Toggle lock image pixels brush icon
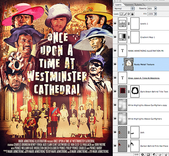 point(125,14)
